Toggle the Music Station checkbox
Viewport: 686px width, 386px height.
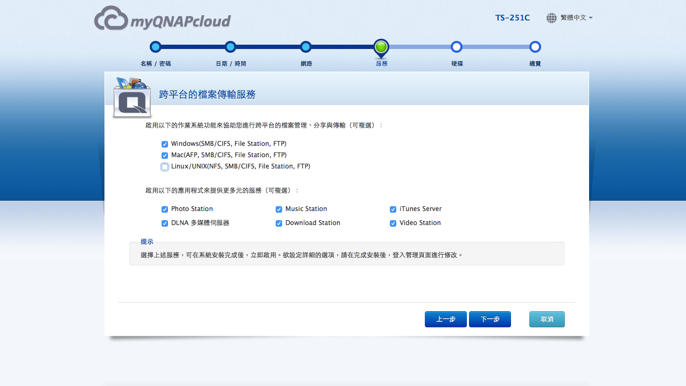point(279,209)
